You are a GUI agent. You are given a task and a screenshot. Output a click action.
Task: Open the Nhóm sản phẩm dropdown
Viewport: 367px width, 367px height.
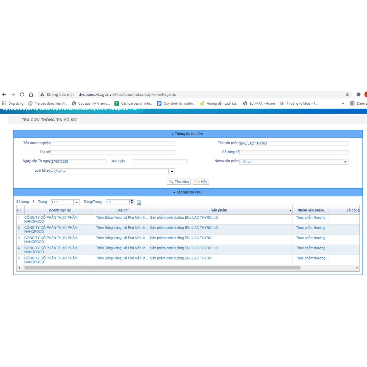pos(345,162)
